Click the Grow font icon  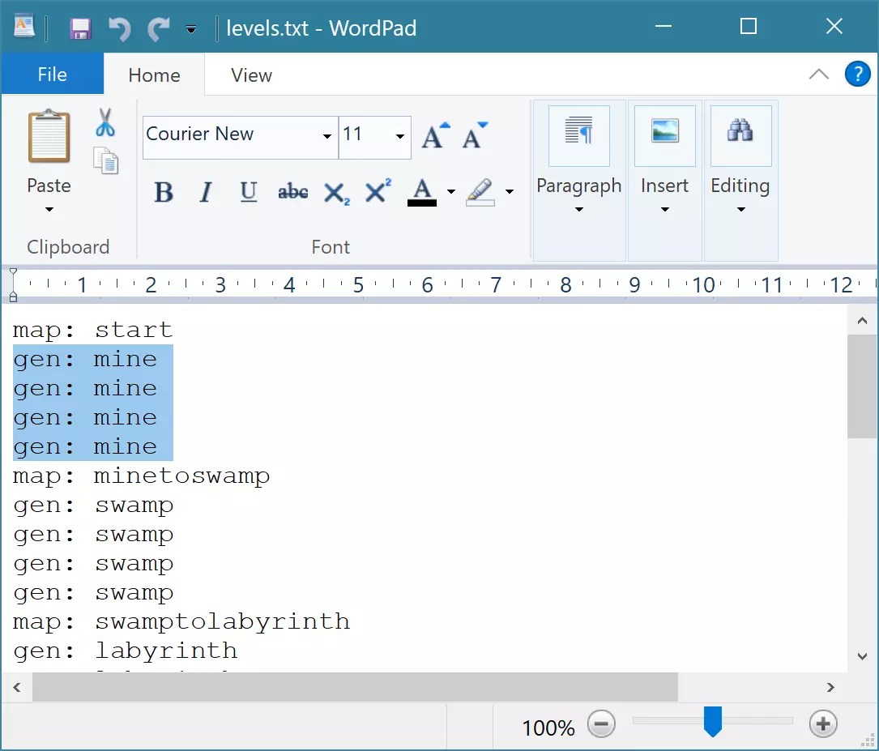point(435,136)
